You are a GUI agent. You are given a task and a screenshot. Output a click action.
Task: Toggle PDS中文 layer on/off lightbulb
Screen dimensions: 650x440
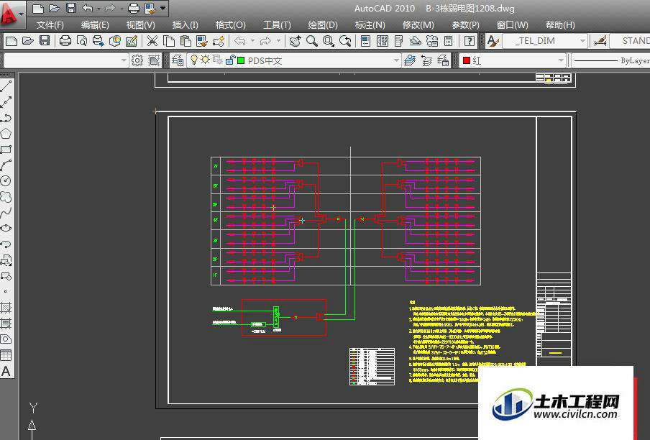pyautogui.click(x=193, y=60)
